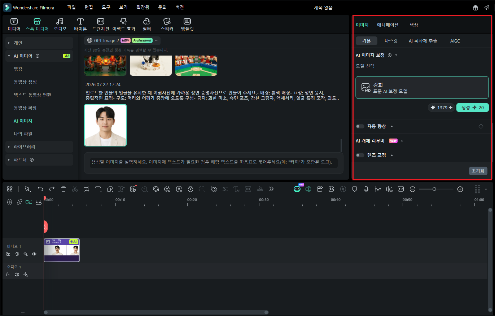Screen dimensions: 495x316
Task: Open the AI Copilot robot icon
Action: [297, 189]
